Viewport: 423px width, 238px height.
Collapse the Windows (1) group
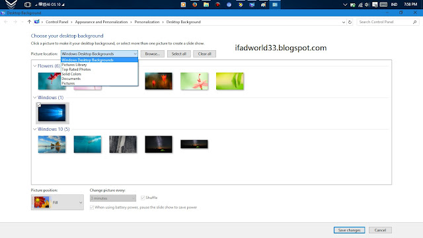click(x=34, y=97)
